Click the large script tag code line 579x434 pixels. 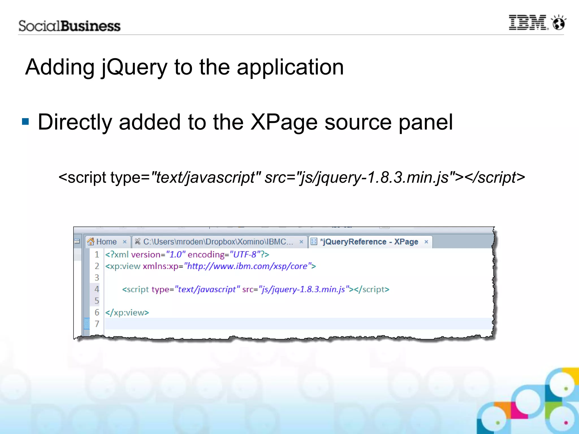[292, 178]
